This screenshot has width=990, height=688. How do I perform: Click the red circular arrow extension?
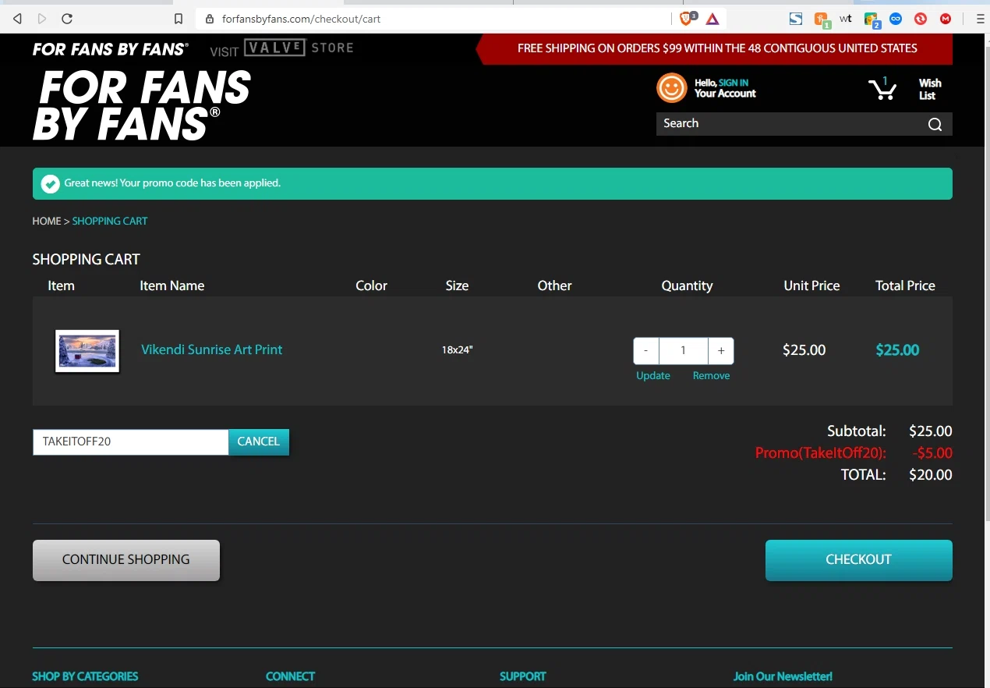pyautogui.click(x=921, y=19)
